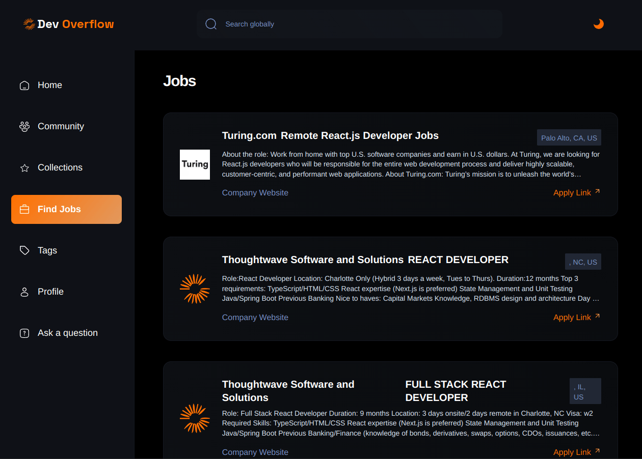The width and height of the screenshot is (642, 459).
Task: Select the Find Jobs briefcase icon
Action: pyautogui.click(x=24, y=209)
